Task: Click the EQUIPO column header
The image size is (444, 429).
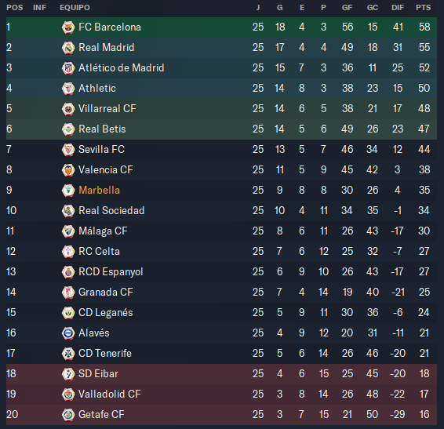Action: 75,8
